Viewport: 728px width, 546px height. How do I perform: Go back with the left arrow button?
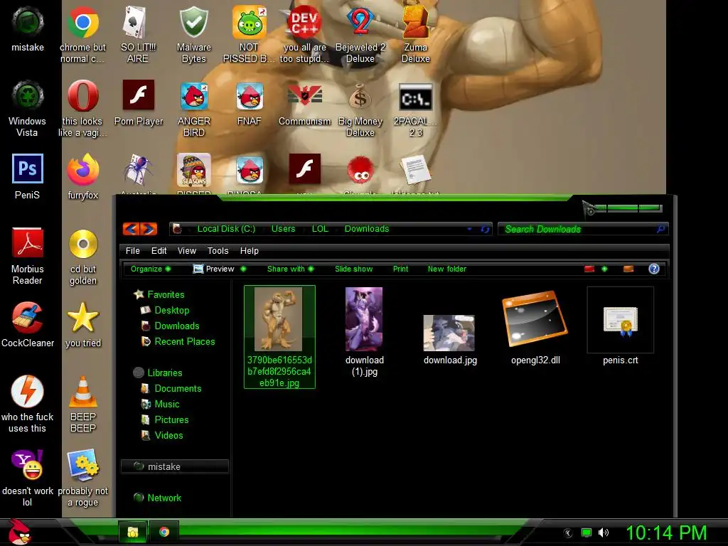coord(132,229)
